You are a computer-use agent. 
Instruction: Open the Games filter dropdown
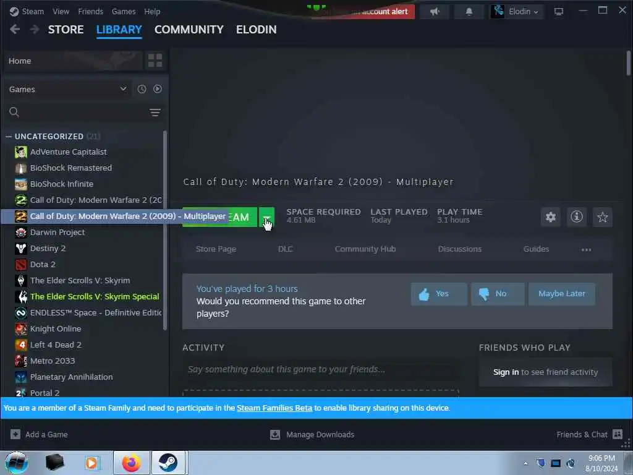[67, 89]
